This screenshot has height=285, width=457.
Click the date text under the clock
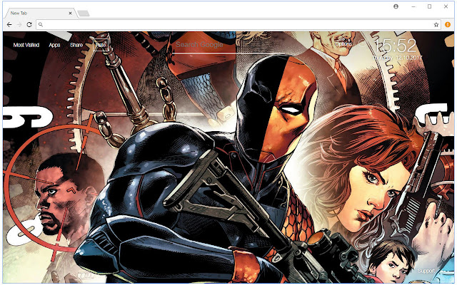[x=398, y=58]
